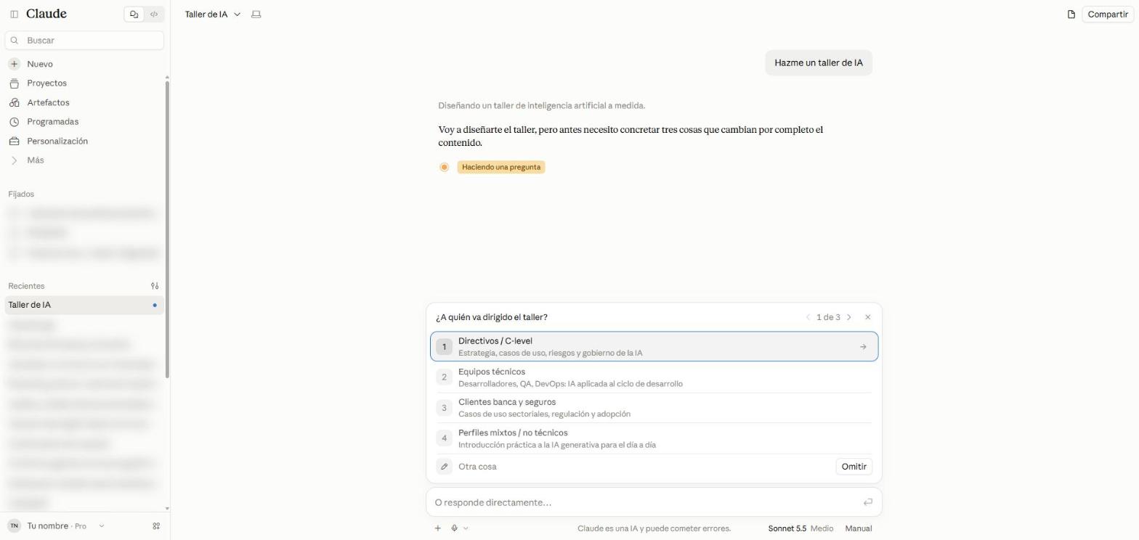Open the Tu nombre account menu chevron

pos(101,526)
